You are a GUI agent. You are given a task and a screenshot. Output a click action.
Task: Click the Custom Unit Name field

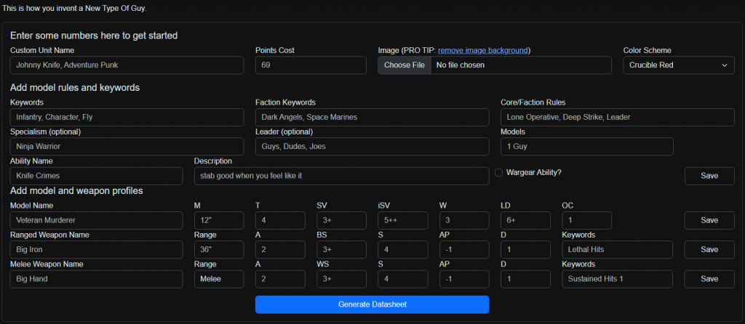pos(127,65)
